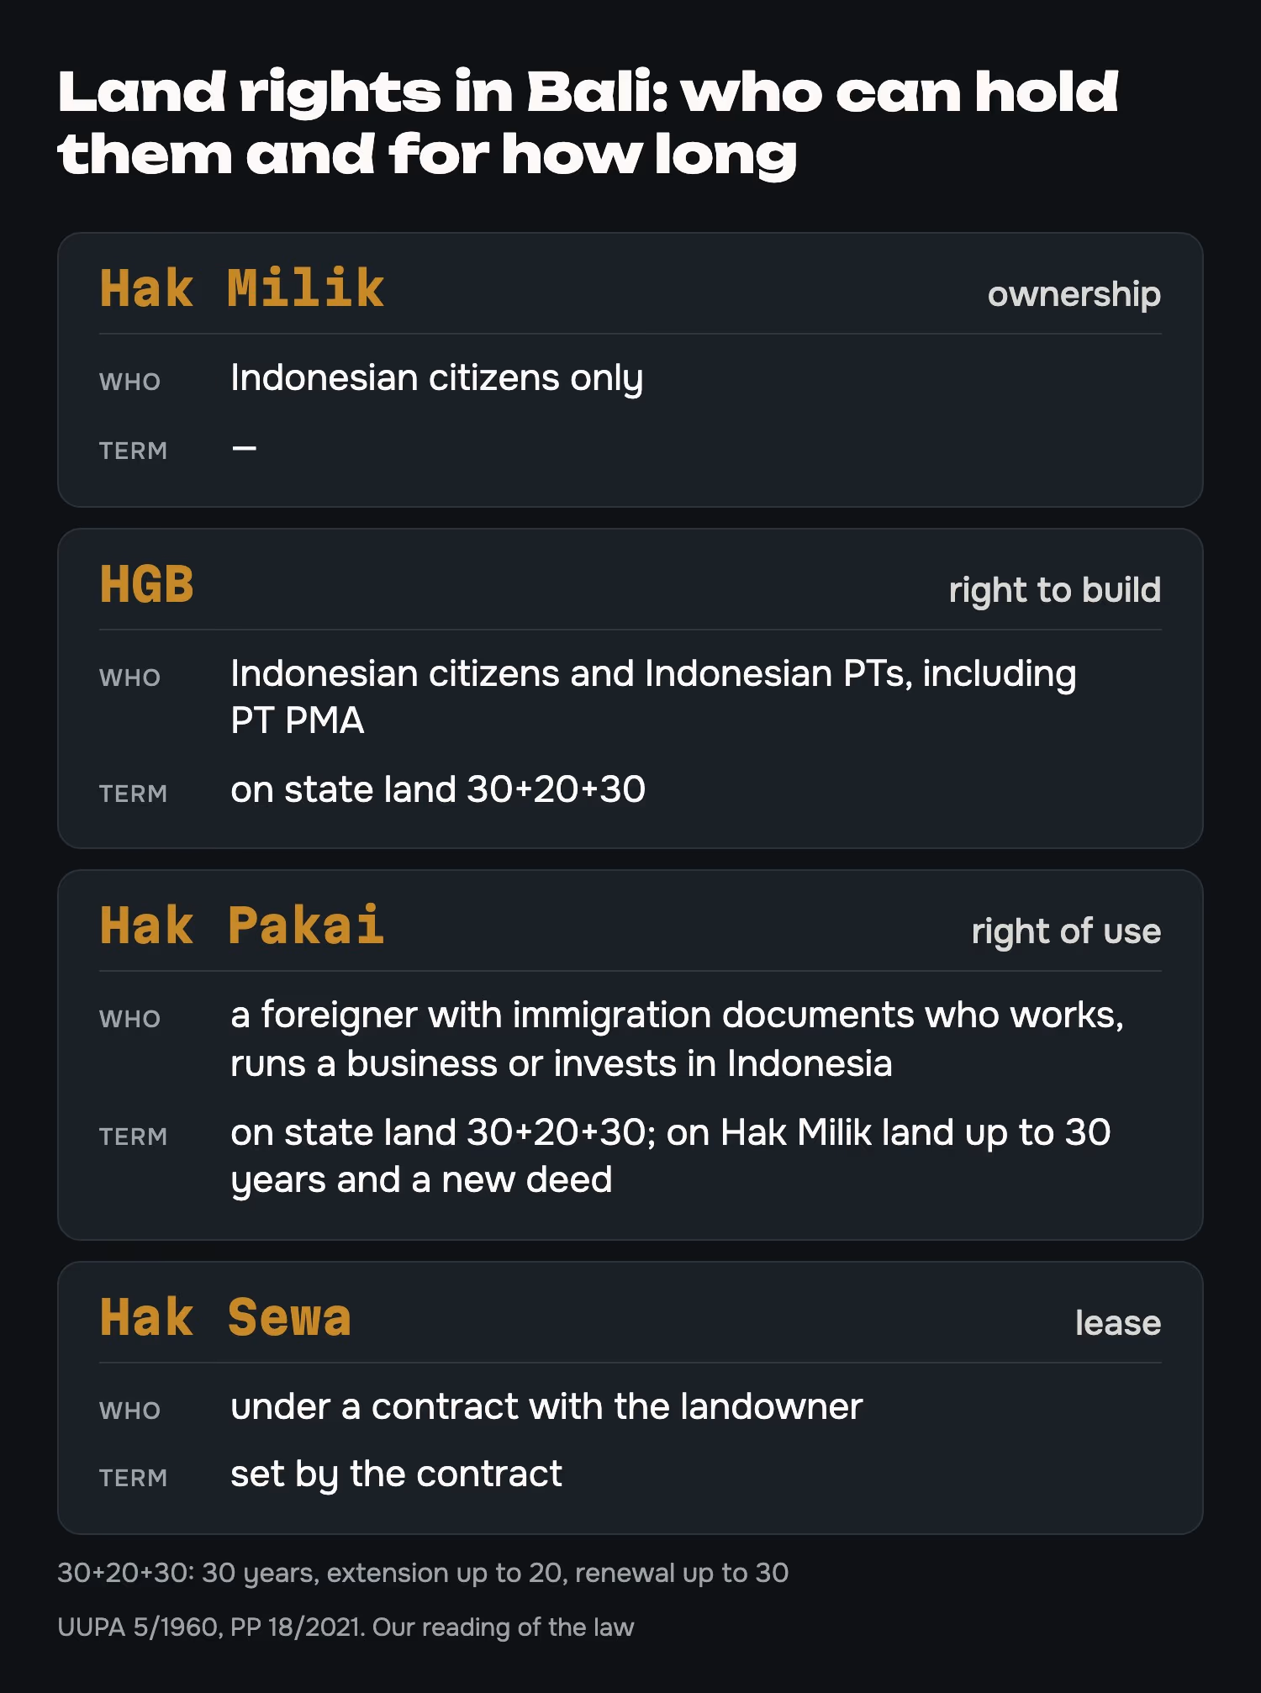
Task: Select the Hak Pakai heading
Action: [242, 926]
